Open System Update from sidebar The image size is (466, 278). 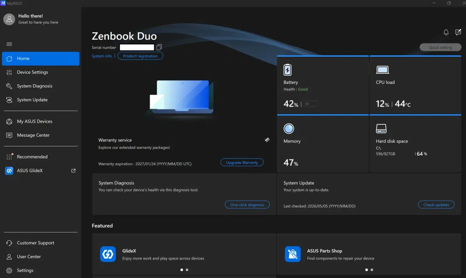[41, 100]
